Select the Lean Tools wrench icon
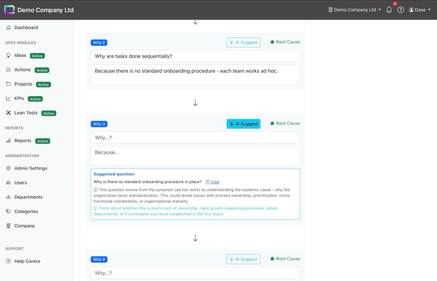This screenshot has width=437, height=281. coord(8,113)
